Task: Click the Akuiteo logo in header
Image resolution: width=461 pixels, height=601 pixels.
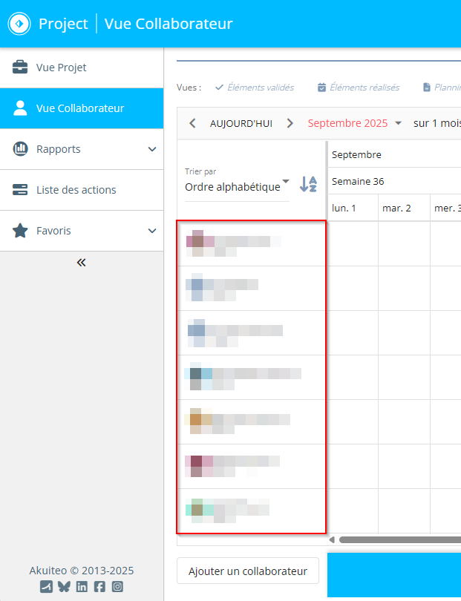Action: coord(19,24)
